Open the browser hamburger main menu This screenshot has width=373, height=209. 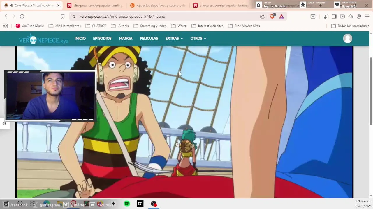coord(367,17)
